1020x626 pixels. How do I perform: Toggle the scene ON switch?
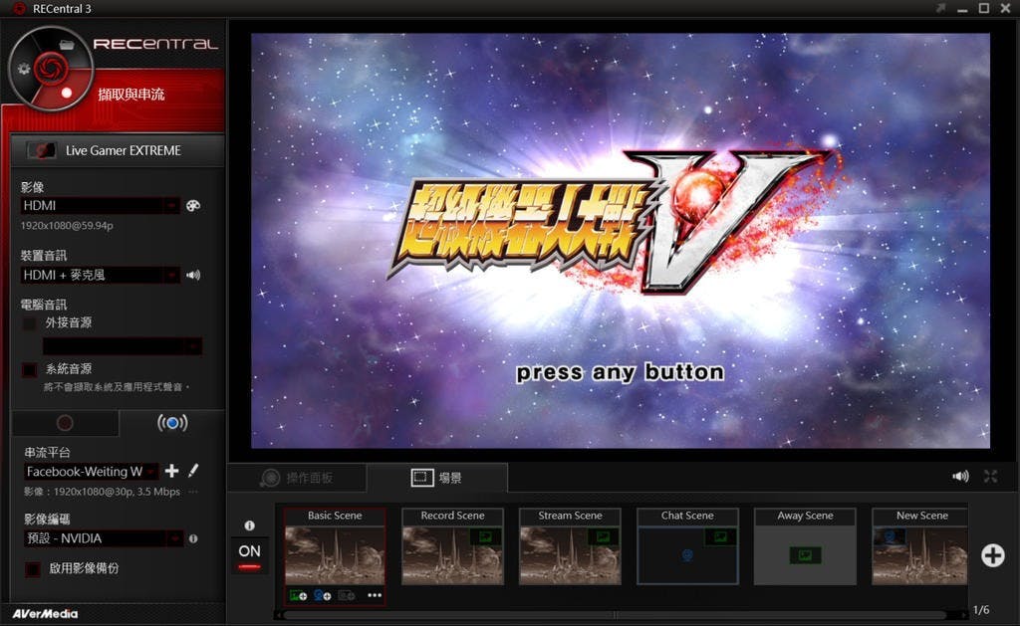coord(249,555)
